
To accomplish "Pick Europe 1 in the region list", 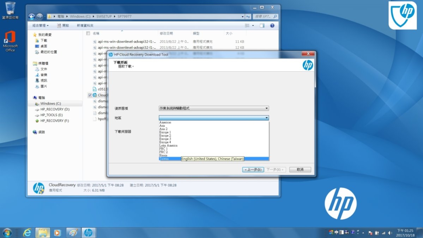I will (x=214, y=132).
